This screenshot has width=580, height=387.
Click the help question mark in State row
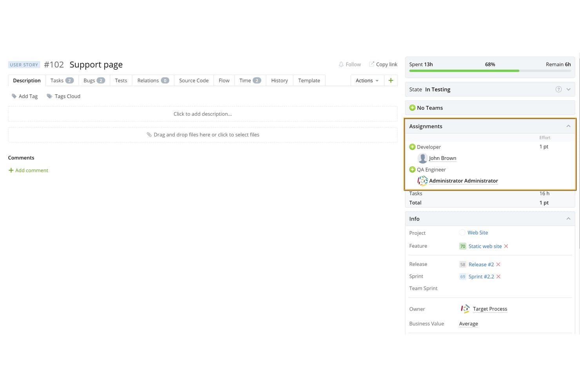pos(558,89)
